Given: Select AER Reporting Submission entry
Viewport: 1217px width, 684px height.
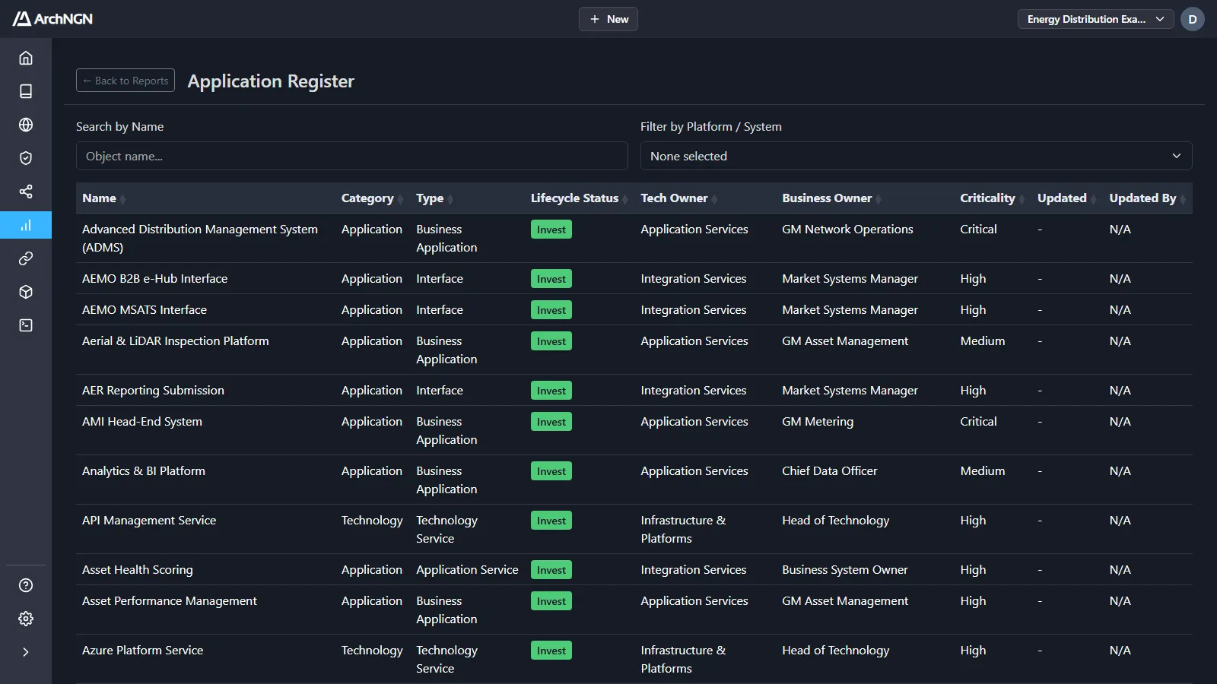Looking at the screenshot, I should (153, 391).
